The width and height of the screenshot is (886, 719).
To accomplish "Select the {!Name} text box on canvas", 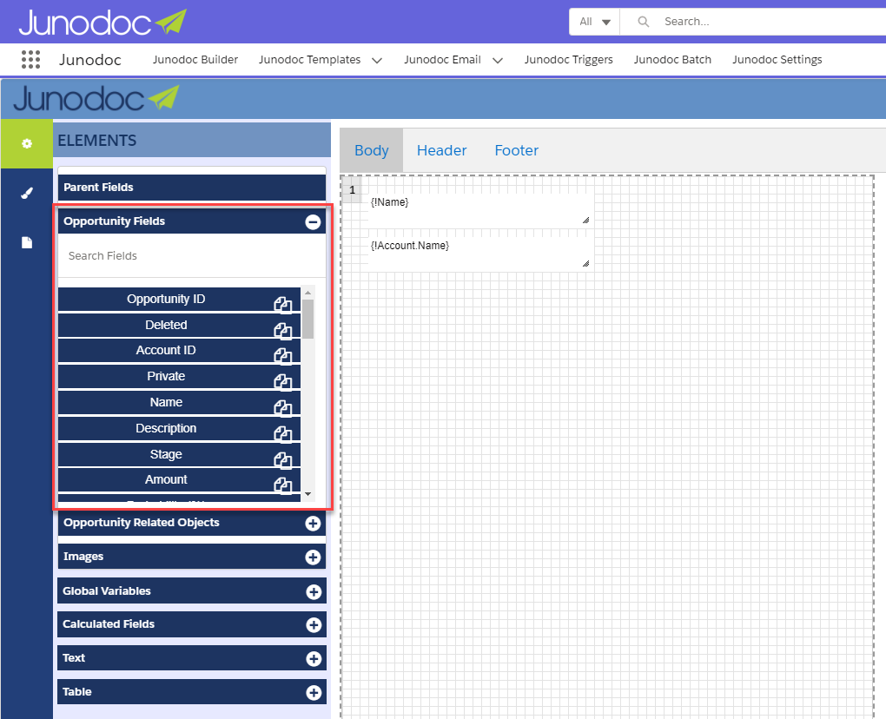I will click(480, 210).
